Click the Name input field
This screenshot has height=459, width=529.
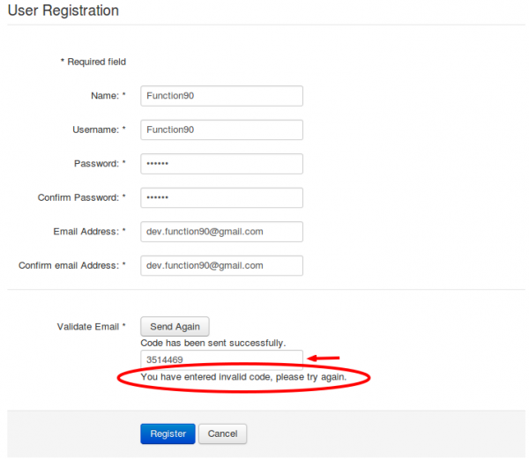click(x=221, y=96)
